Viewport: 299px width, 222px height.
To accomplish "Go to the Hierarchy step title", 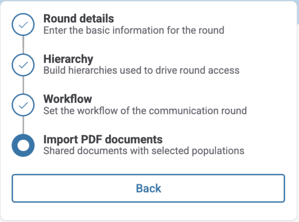I will tap(68, 59).
